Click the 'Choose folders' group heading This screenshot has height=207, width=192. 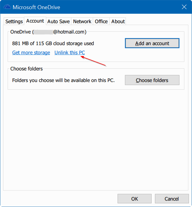coord(27,69)
